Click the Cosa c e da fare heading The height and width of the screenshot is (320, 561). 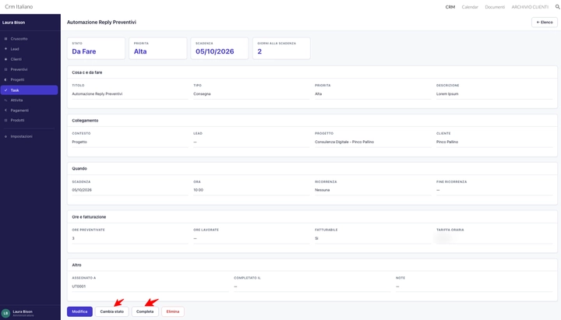pyautogui.click(x=87, y=72)
